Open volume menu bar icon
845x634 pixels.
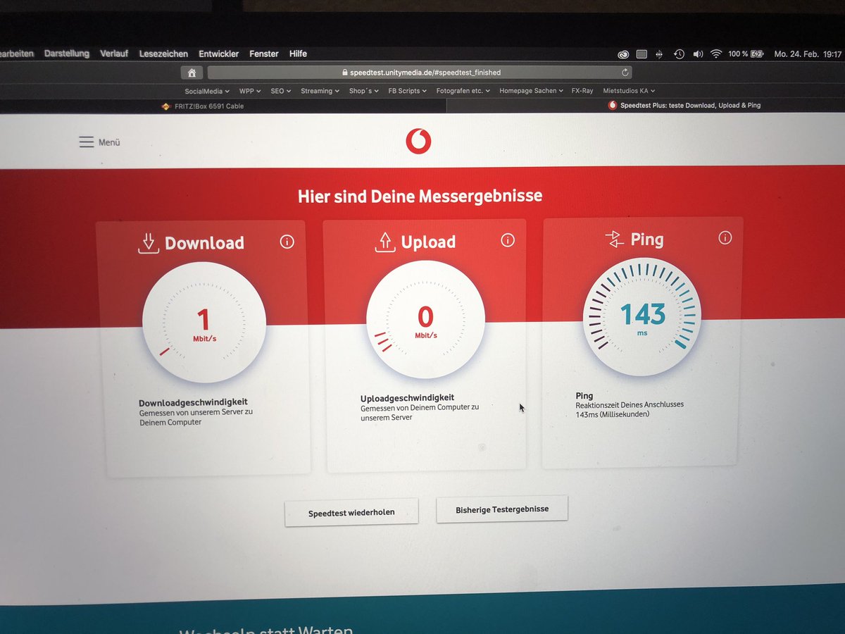[x=698, y=54]
